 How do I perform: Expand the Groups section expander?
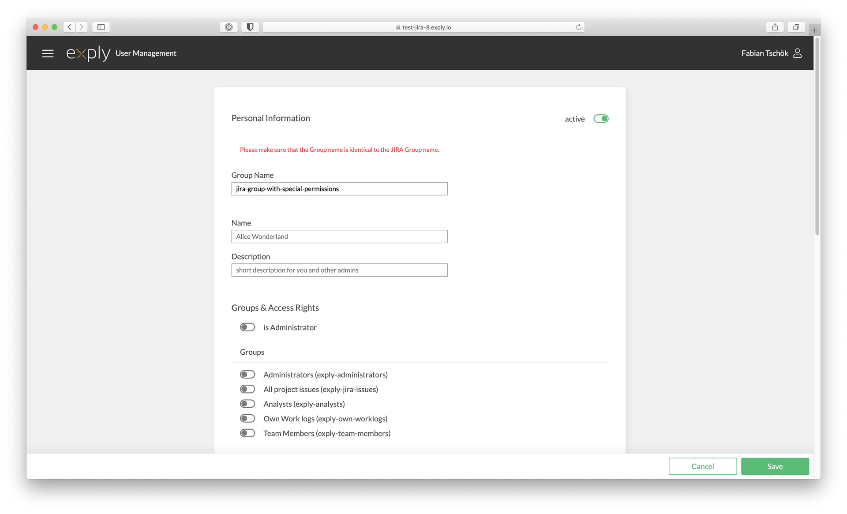pyautogui.click(x=252, y=352)
